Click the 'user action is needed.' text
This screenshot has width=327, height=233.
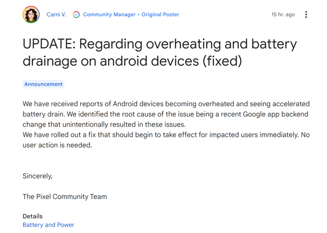[x=57, y=145]
